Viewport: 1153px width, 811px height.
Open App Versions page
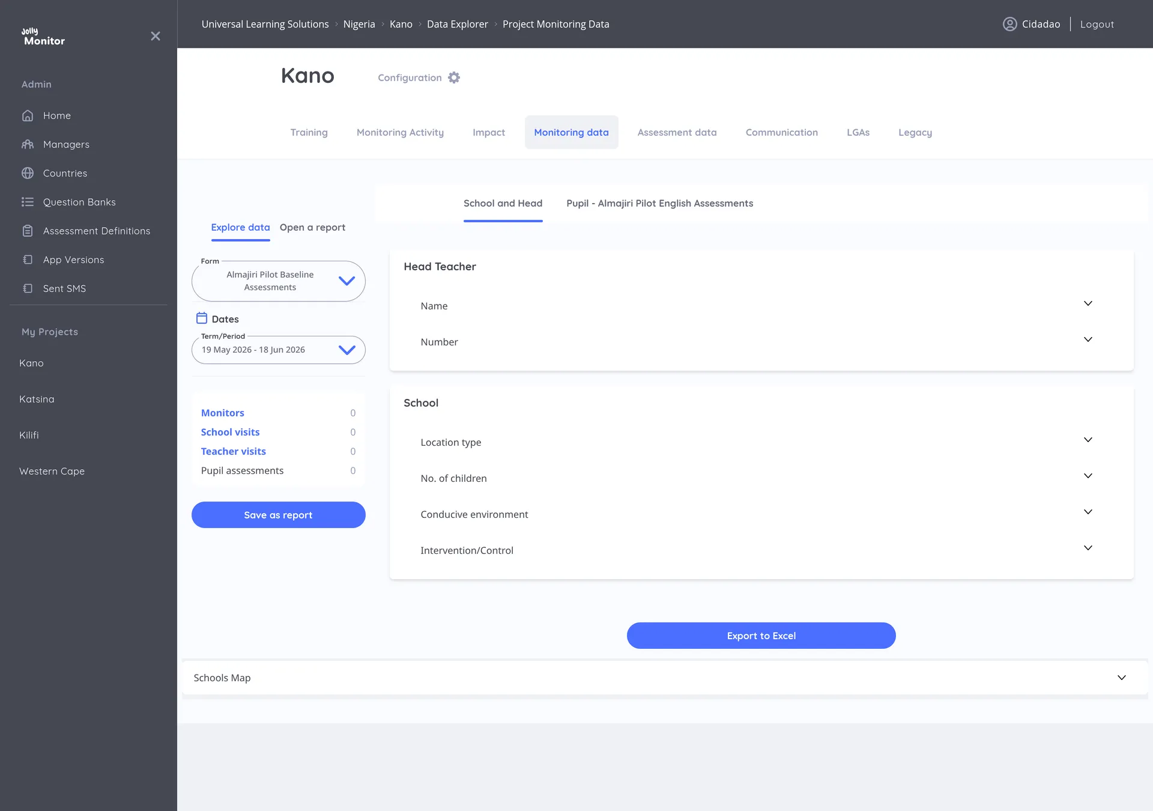click(73, 260)
